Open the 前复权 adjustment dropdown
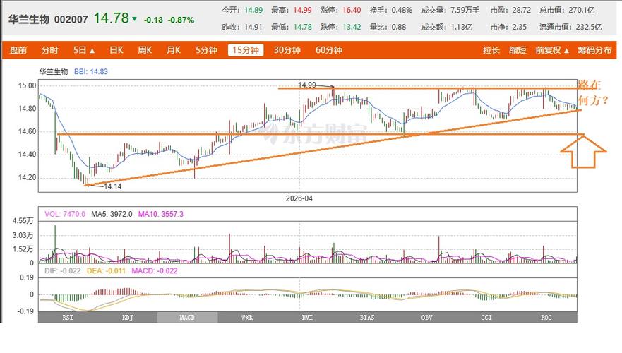The height and width of the screenshot is (353, 622). point(552,50)
